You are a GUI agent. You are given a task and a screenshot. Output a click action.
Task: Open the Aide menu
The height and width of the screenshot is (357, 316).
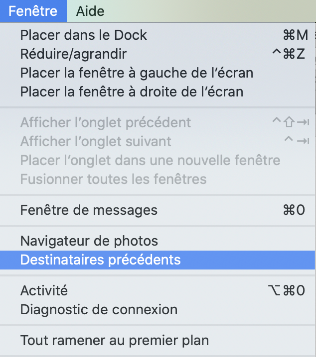(x=90, y=11)
